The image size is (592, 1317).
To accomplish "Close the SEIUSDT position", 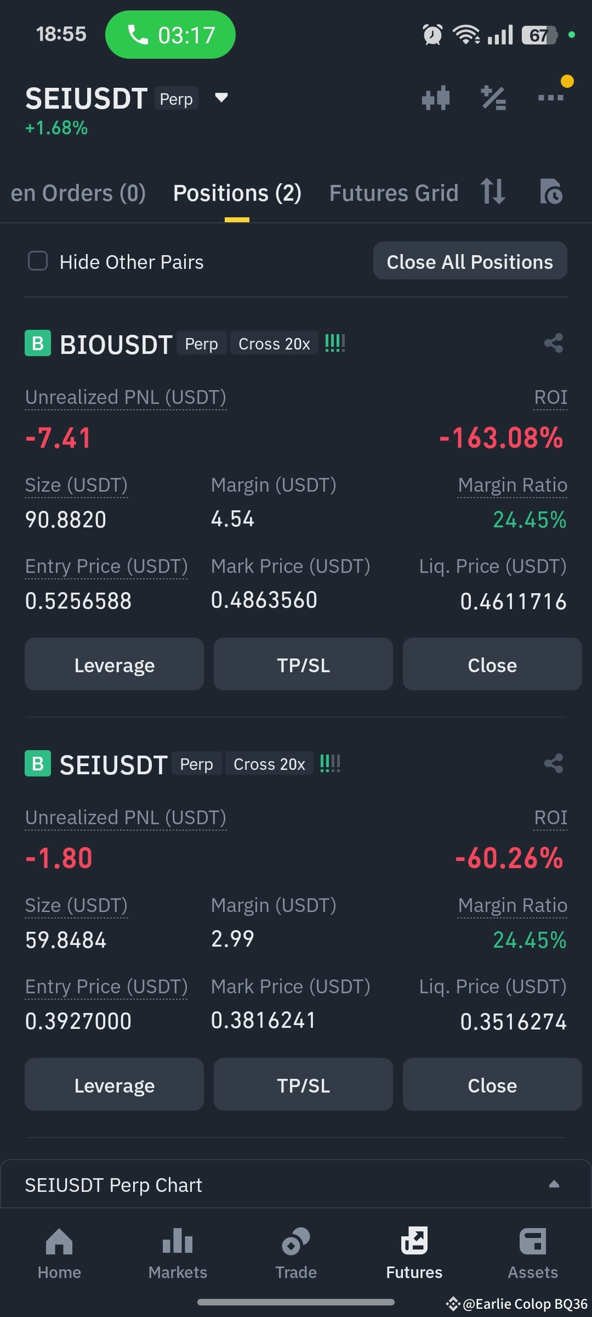I will click(x=492, y=1085).
